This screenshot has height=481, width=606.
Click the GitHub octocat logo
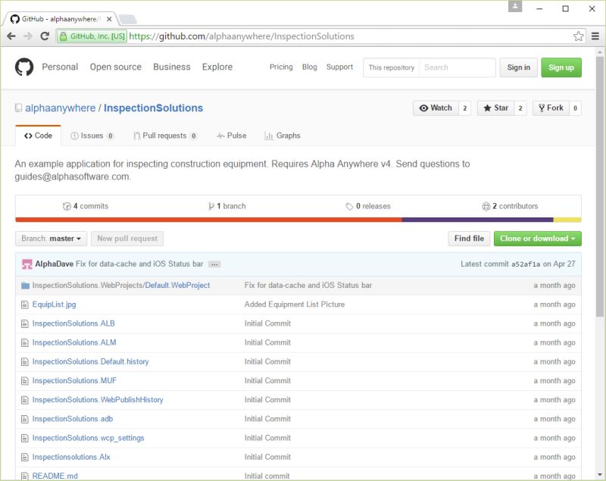tap(25, 67)
